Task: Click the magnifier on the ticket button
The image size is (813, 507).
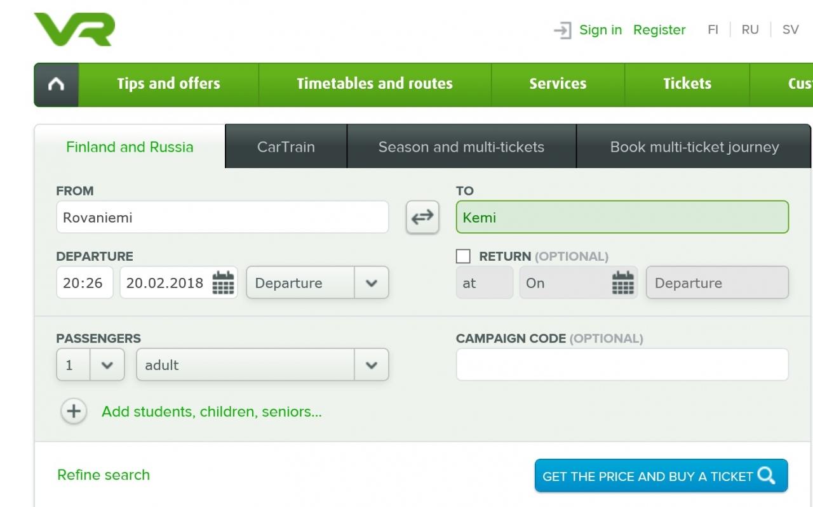Action: [x=767, y=475]
